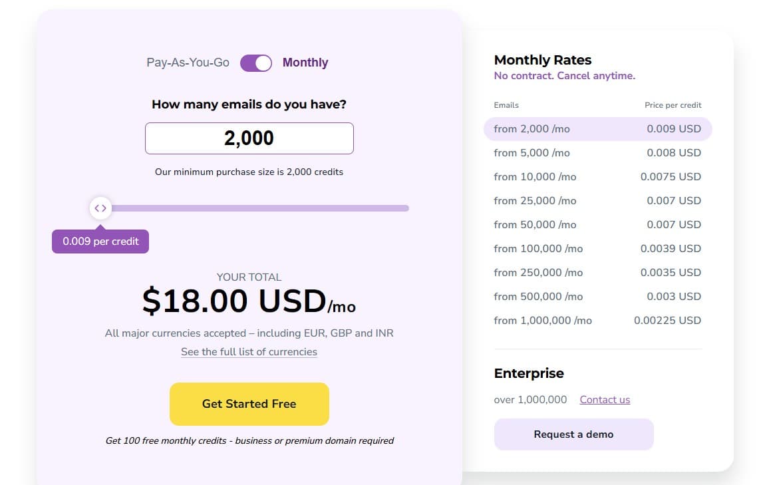Open the full list of currencies
Image resolution: width=763 pixels, height=485 pixels.
click(x=249, y=351)
